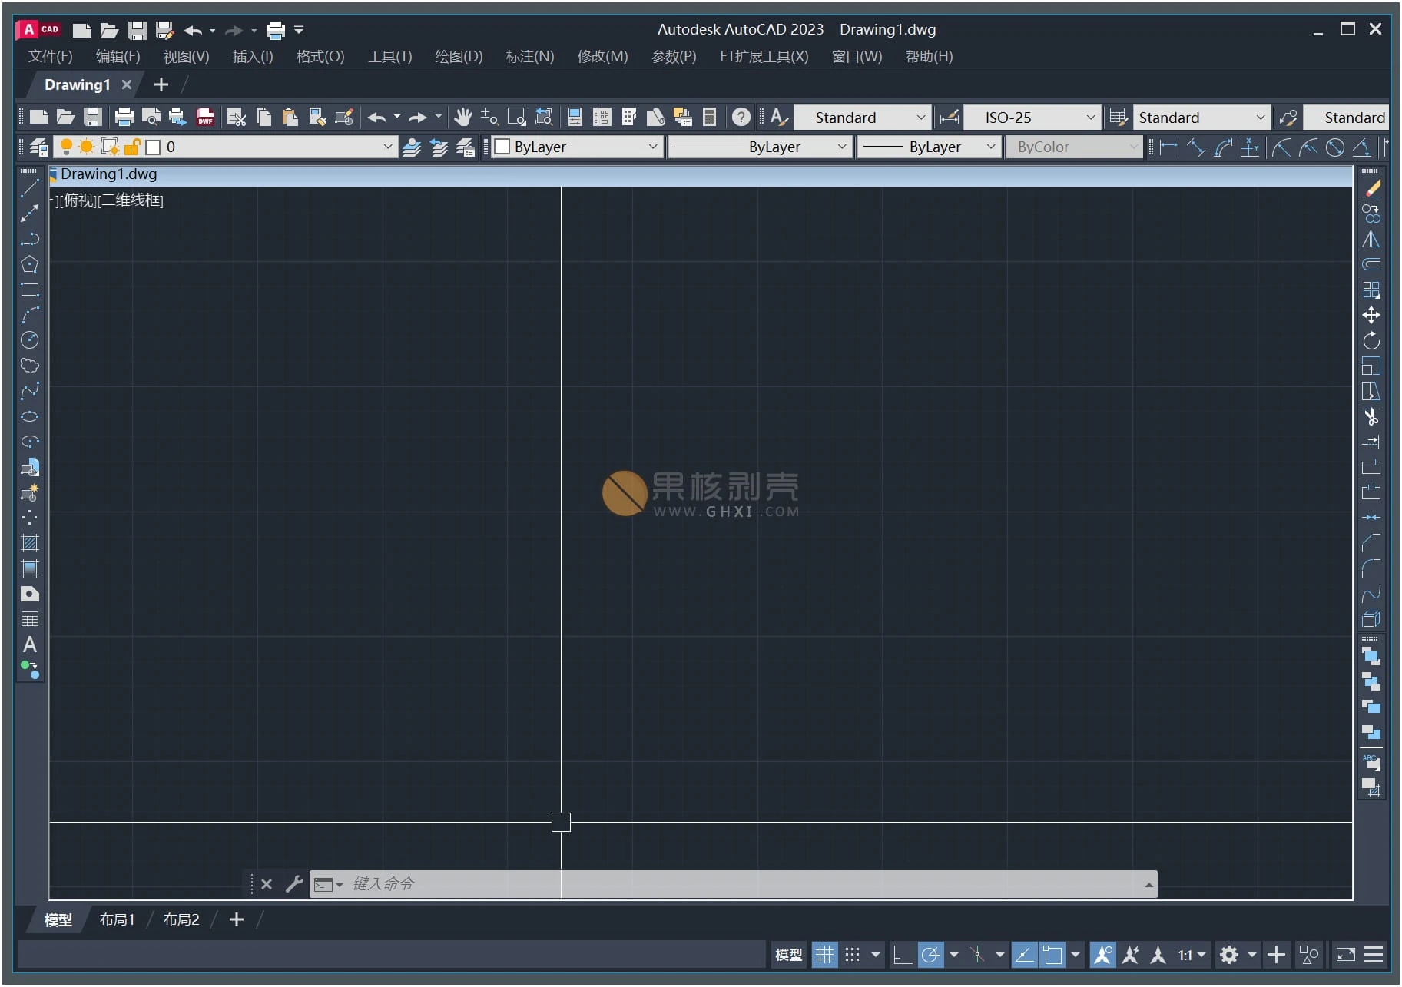Open the Layer Properties Manager

(38, 147)
